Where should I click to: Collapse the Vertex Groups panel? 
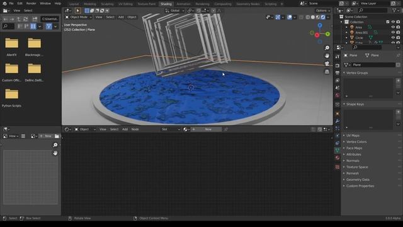click(357, 73)
